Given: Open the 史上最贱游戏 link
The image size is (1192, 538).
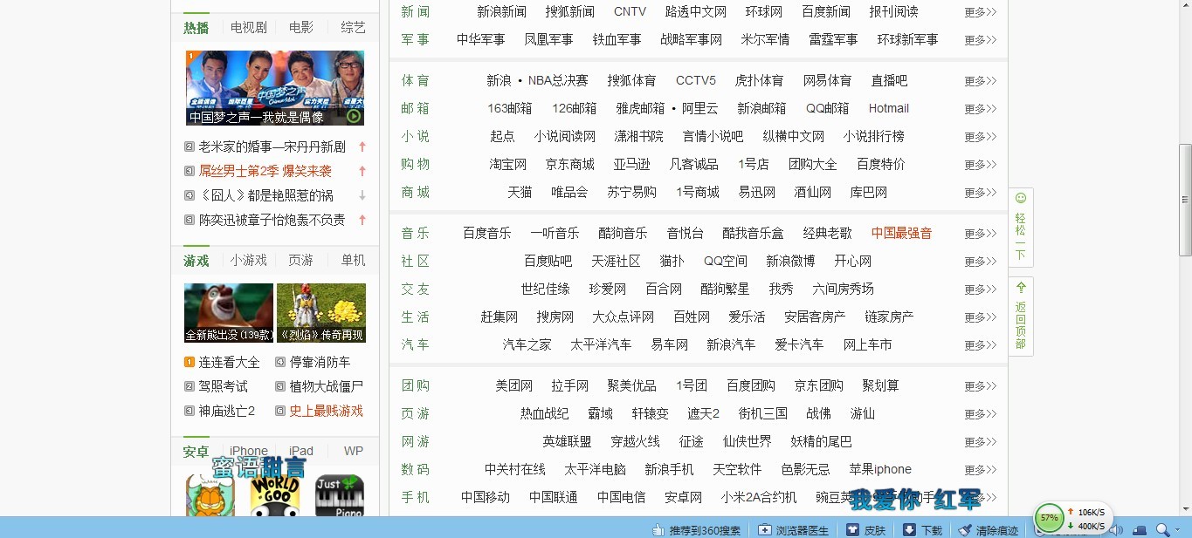Looking at the screenshot, I should pyautogui.click(x=327, y=411).
